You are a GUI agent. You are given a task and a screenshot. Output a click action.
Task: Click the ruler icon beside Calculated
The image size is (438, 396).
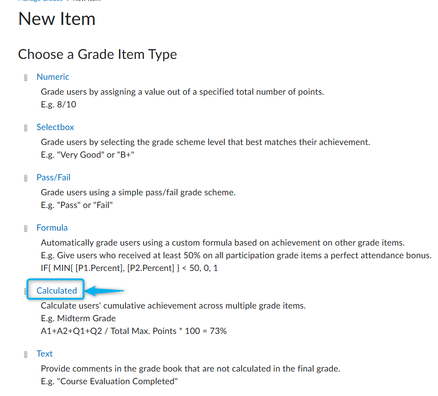tap(25, 291)
